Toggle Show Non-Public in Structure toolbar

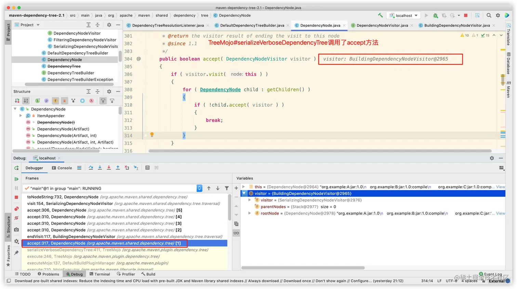point(64,101)
